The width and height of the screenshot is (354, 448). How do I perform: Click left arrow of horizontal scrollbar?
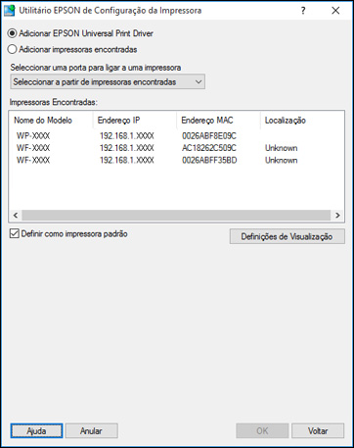click(16, 215)
